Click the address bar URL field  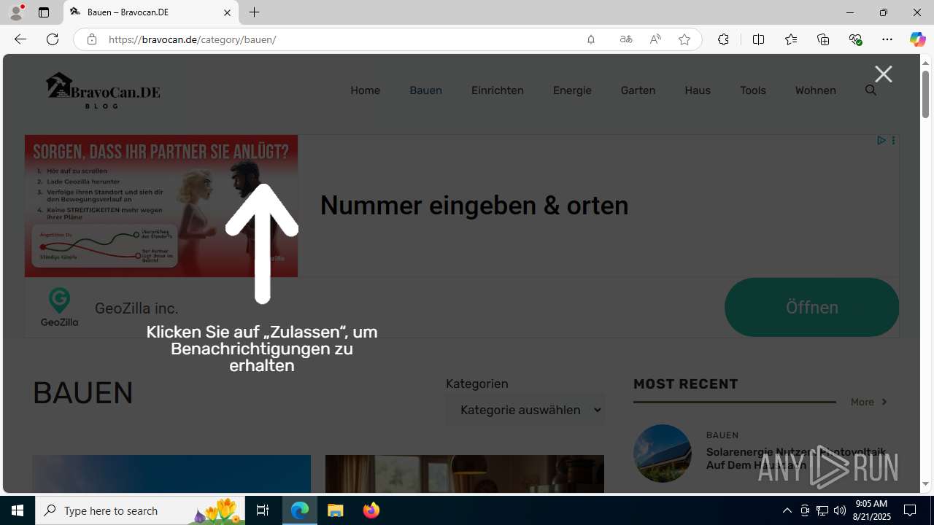pos(339,39)
